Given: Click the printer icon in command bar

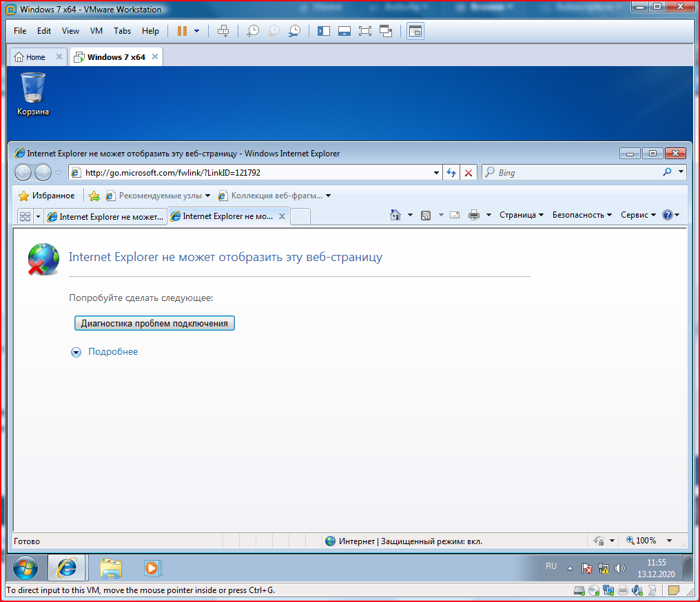Looking at the screenshot, I should [x=473, y=215].
